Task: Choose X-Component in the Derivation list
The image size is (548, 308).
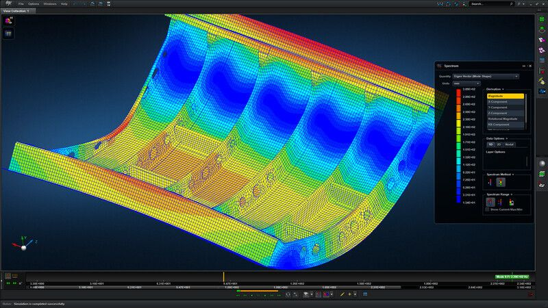Action: (505, 102)
